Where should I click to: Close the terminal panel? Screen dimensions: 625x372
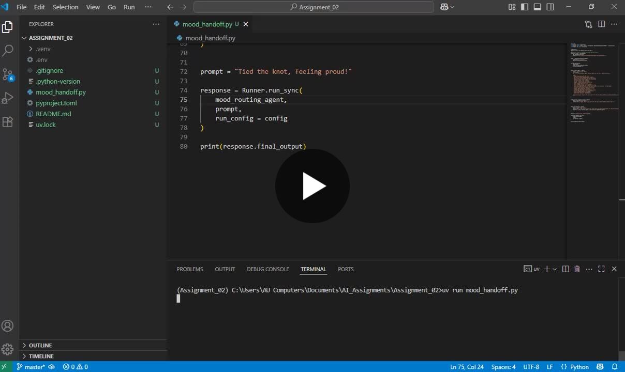614,269
